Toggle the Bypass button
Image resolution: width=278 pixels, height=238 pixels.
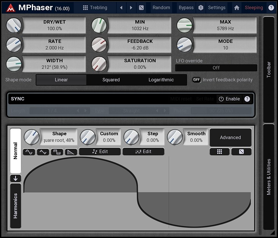[x=186, y=8]
